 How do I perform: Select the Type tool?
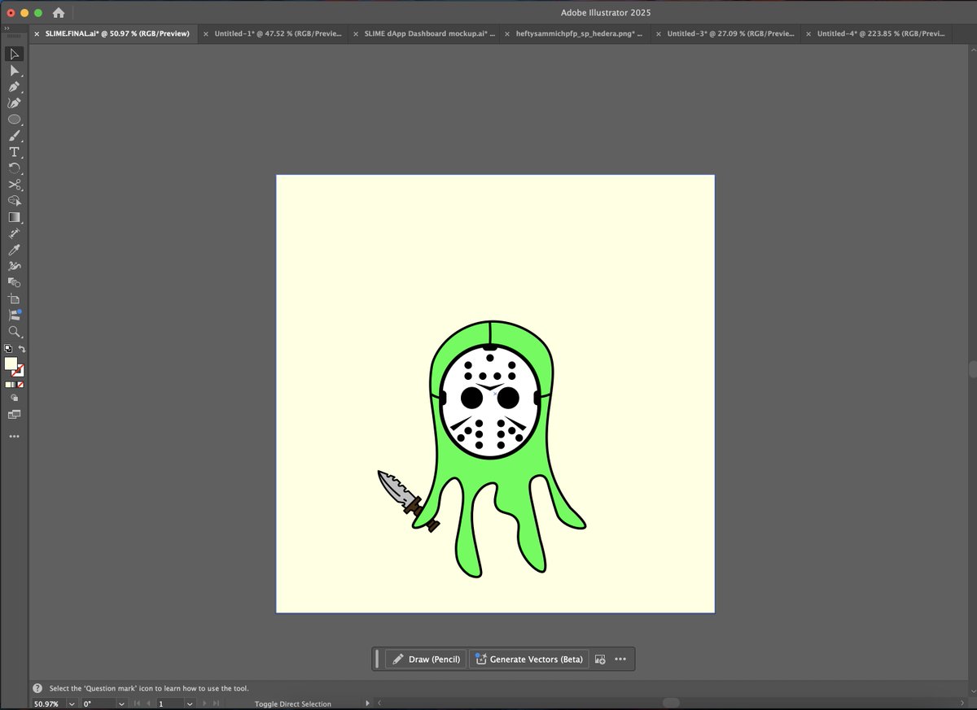pos(14,152)
